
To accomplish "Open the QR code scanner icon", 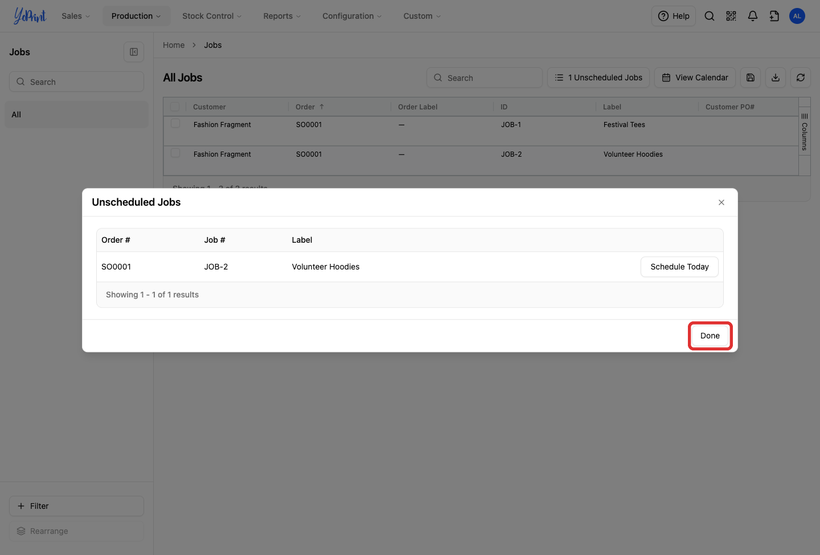I will point(731,16).
